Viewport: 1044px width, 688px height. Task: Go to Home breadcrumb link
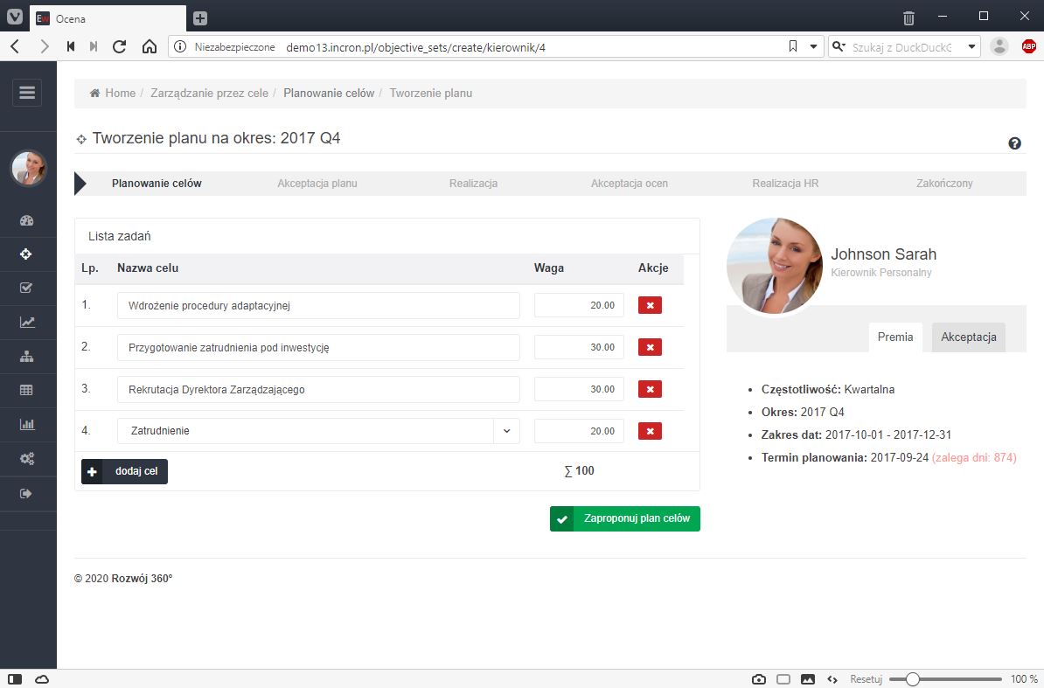[120, 93]
